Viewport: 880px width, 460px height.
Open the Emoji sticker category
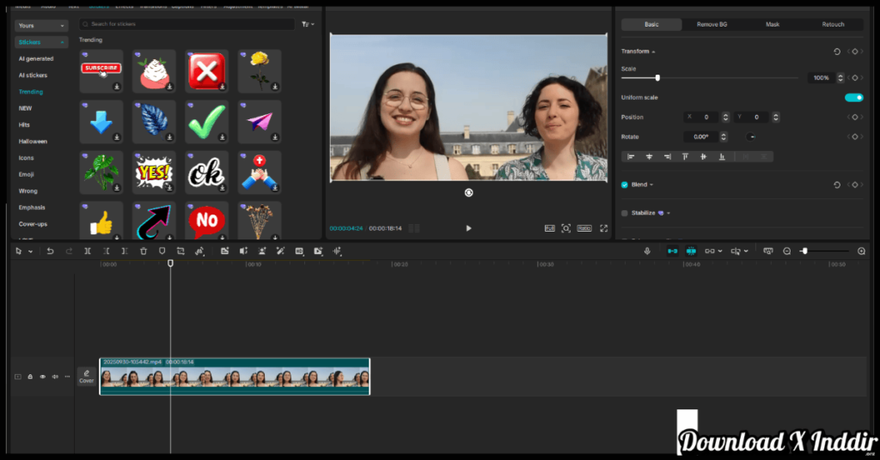[26, 175]
